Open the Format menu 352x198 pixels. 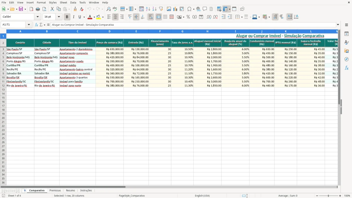41,2
